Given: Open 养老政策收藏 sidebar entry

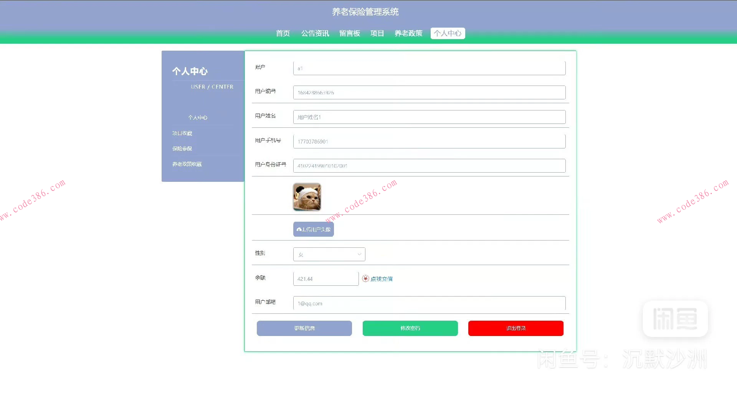Looking at the screenshot, I should [187, 164].
